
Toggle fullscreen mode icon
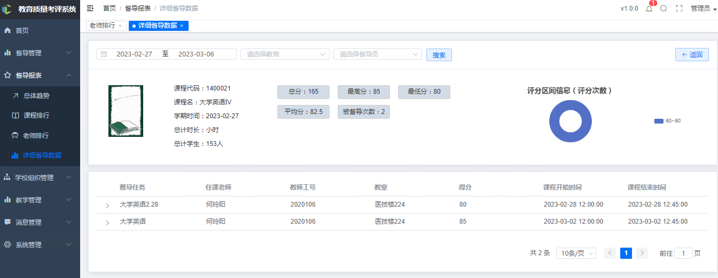pos(679,9)
